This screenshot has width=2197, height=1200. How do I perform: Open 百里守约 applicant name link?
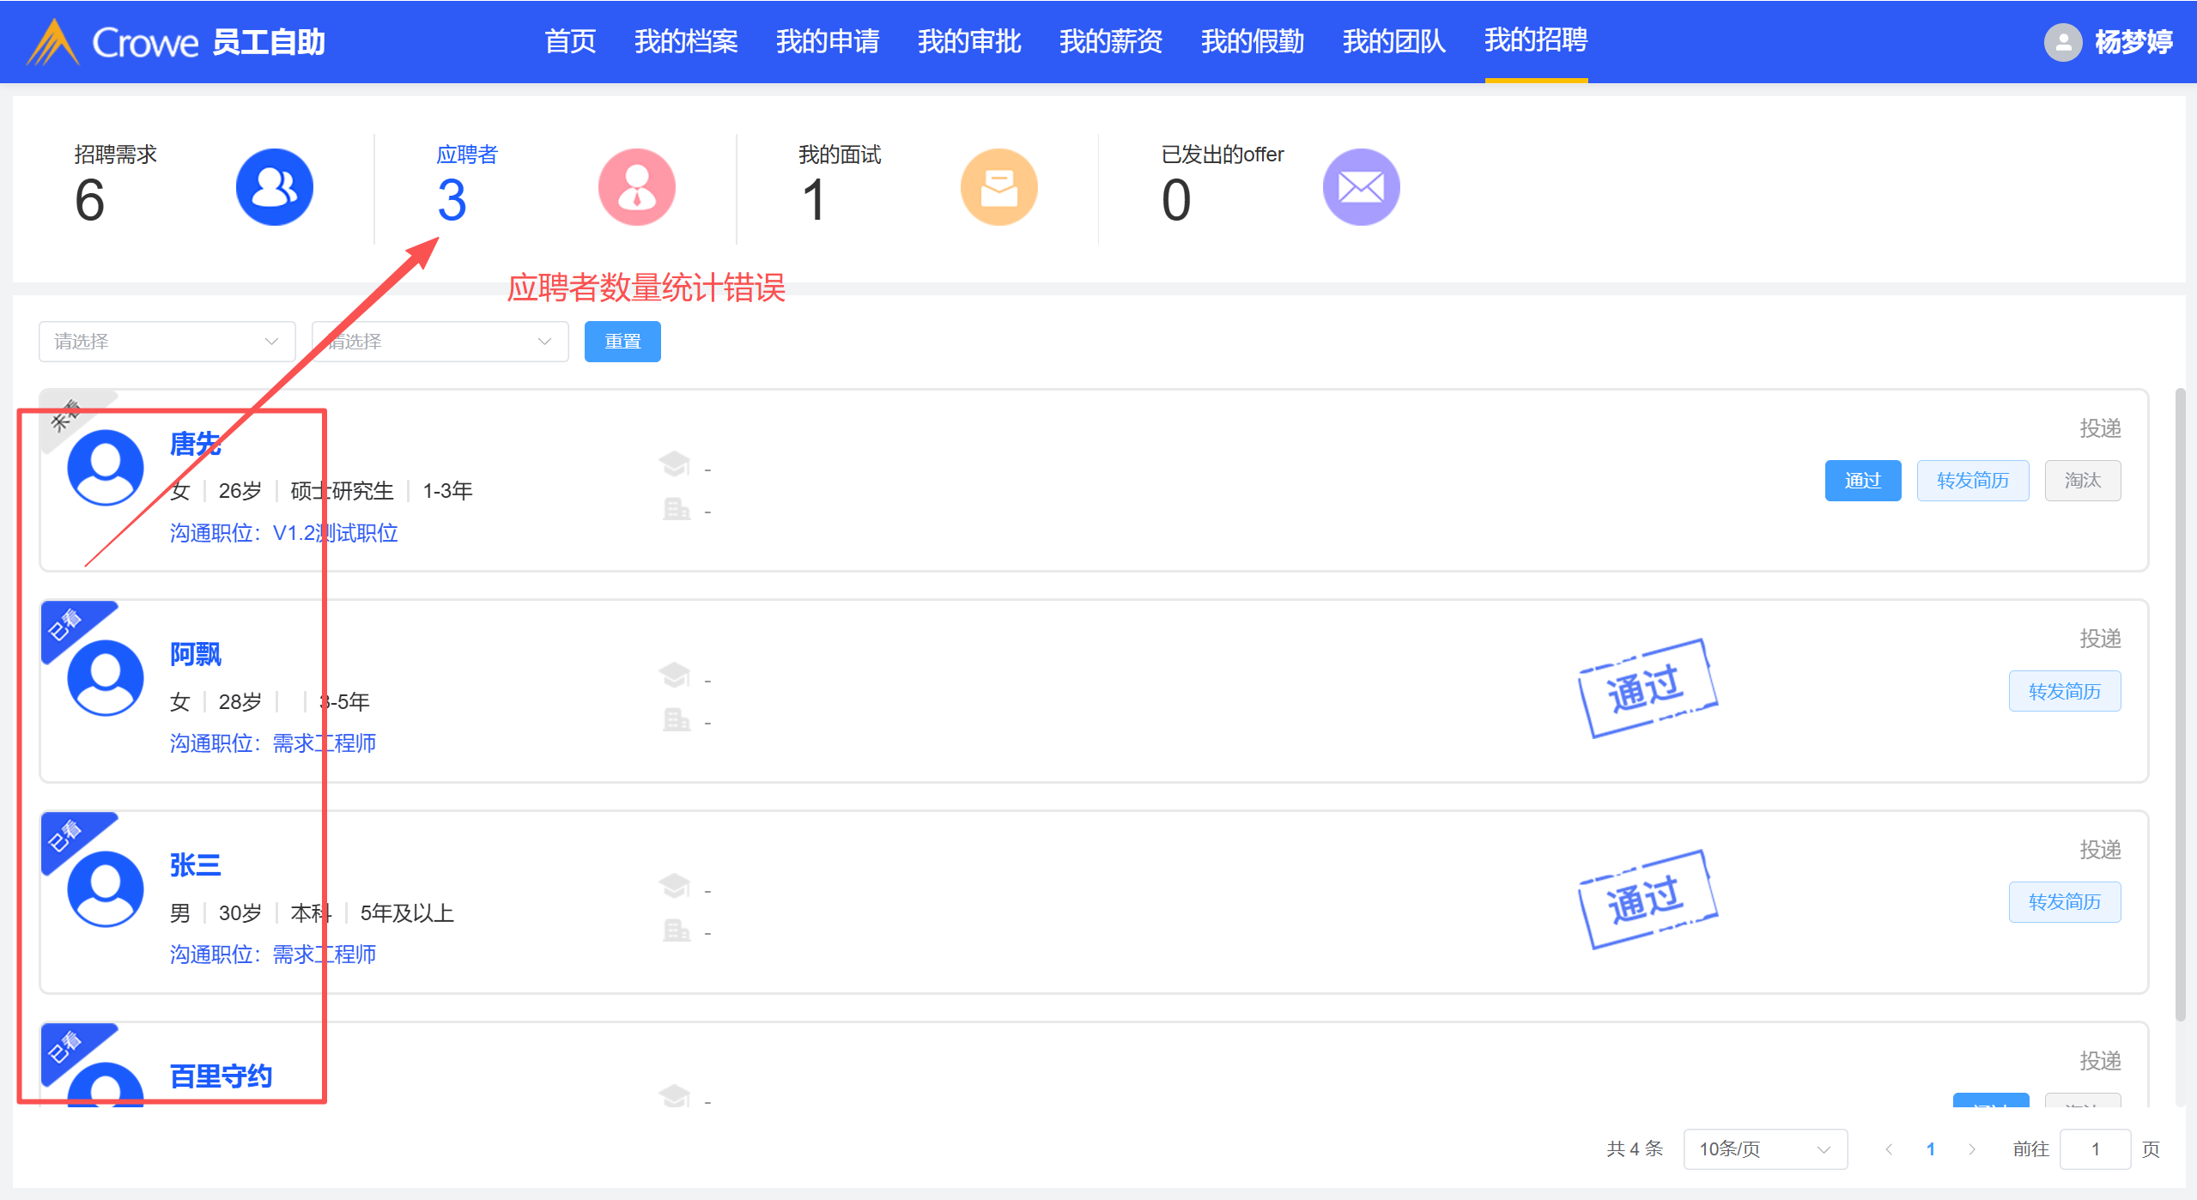point(221,1076)
